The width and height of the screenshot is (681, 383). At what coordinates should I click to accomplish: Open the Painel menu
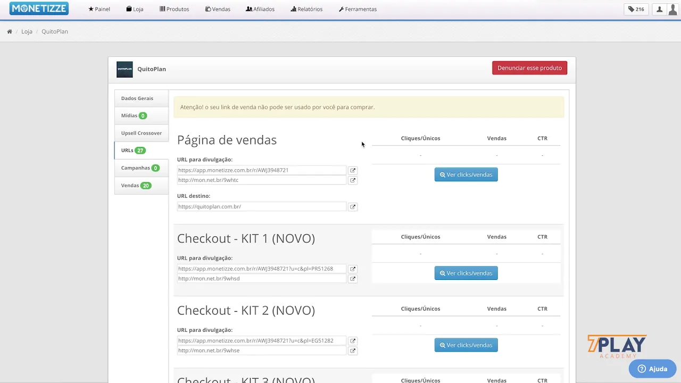click(x=99, y=9)
